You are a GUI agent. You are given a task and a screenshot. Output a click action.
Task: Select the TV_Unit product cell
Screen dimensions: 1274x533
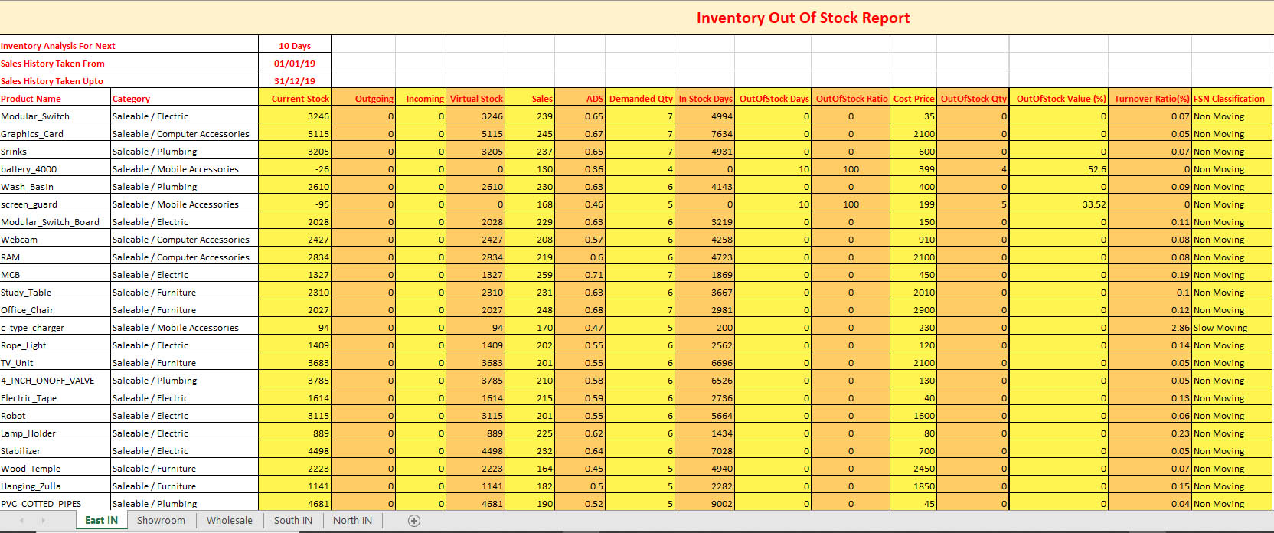tap(55, 361)
